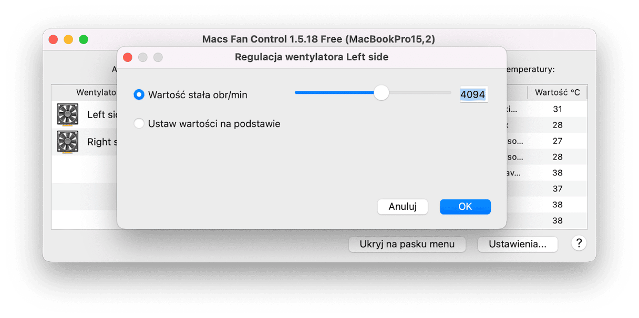Screen dimensions: 639x318
Task: Confirm with the OK button
Action: click(465, 207)
